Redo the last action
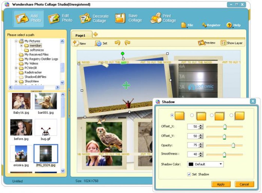 127,43
